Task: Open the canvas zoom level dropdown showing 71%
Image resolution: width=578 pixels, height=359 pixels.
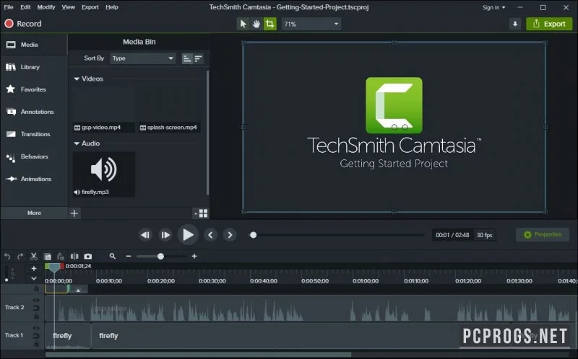Action: tap(311, 24)
